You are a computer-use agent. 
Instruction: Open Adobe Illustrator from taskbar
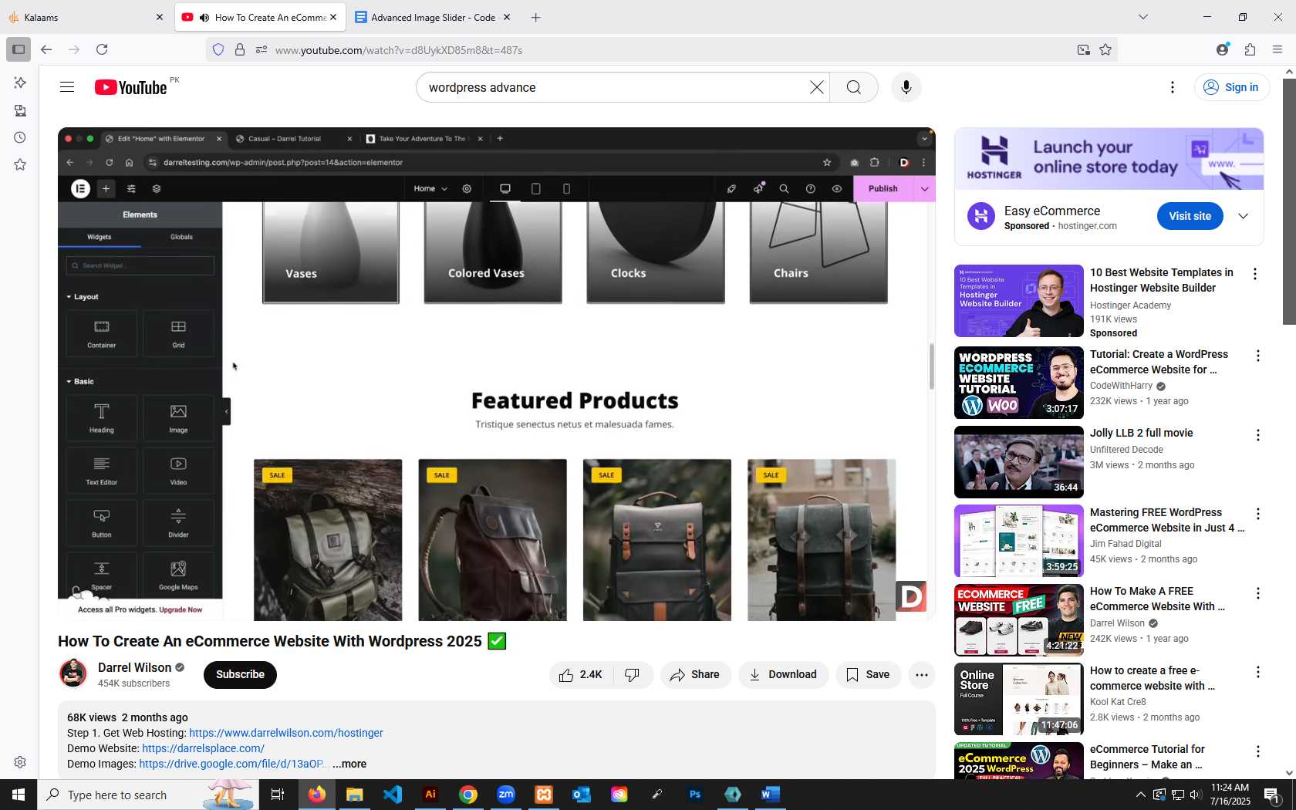[x=430, y=795]
